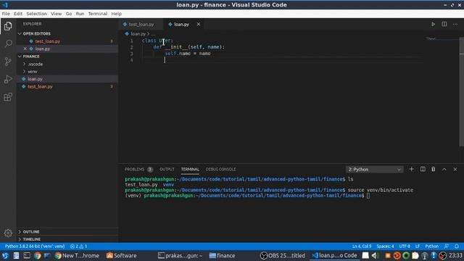
Task: Close the loan.py editor tab
Action: (199, 24)
